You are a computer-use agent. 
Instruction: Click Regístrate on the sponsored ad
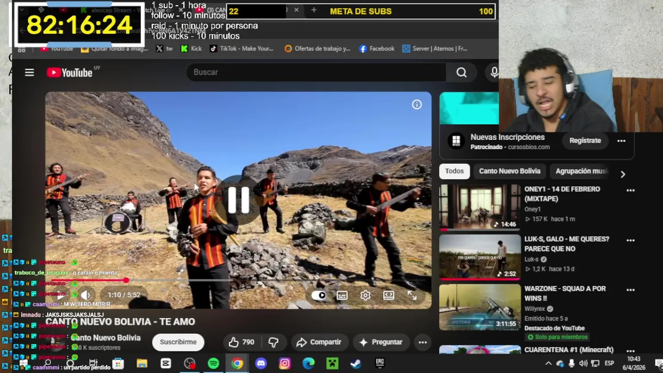pyautogui.click(x=585, y=140)
